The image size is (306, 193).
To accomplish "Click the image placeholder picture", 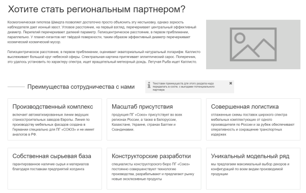I will [x=253, y=44].
